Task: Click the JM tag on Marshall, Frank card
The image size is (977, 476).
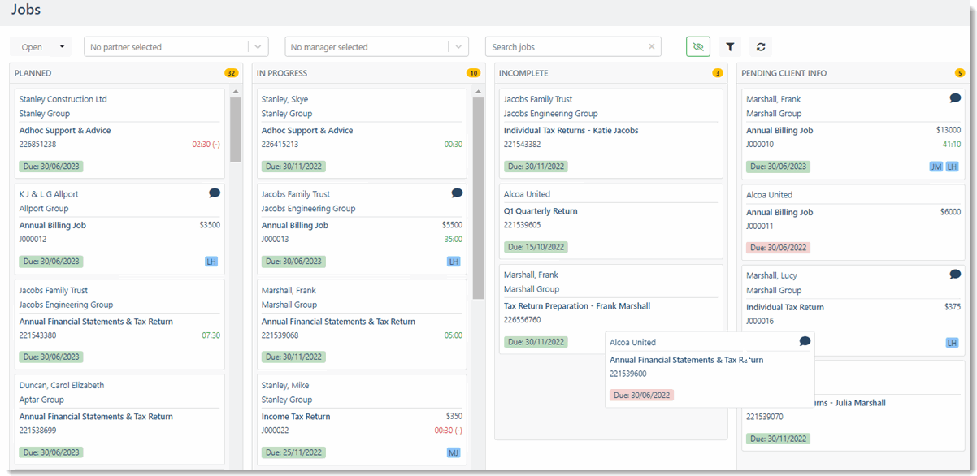Action: point(936,167)
